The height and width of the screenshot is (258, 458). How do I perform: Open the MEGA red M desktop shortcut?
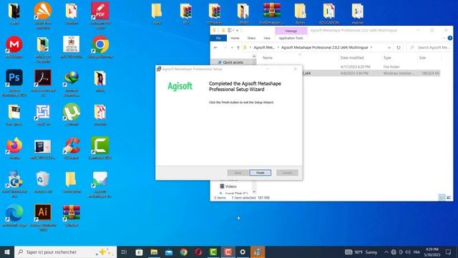pyautogui.click(x=14, y=47)
